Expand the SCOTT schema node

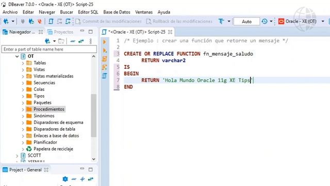(17, 156)
